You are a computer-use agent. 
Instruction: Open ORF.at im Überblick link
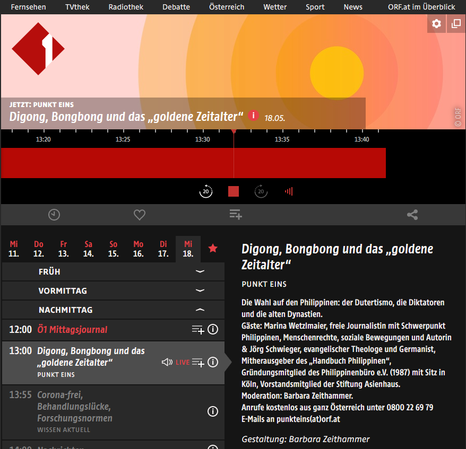click(x=421, y=7)
